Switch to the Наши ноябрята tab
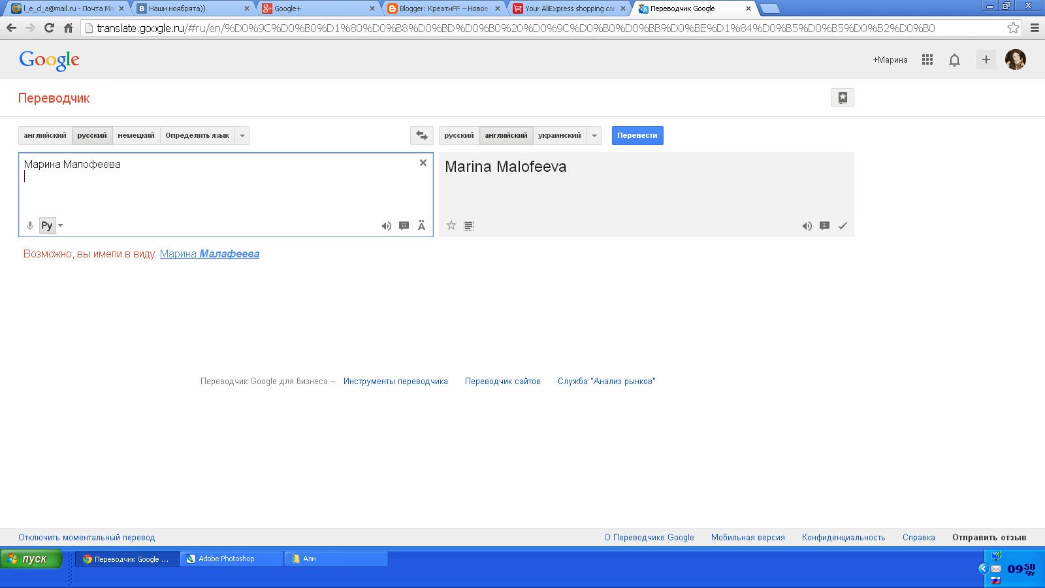This screenshot has width=1045, height=588. point(193,8)
